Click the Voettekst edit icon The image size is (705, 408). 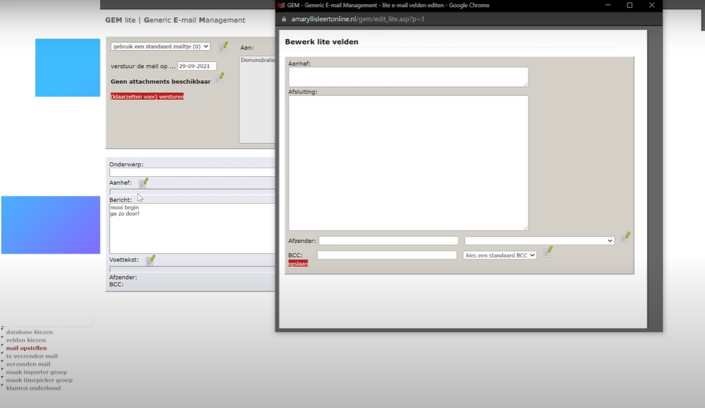pos(150,260)
